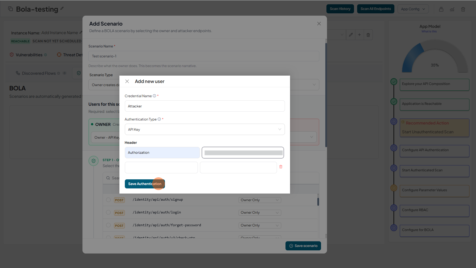Open the Authentication Type API Key dropdown

[x=204, y=129]
